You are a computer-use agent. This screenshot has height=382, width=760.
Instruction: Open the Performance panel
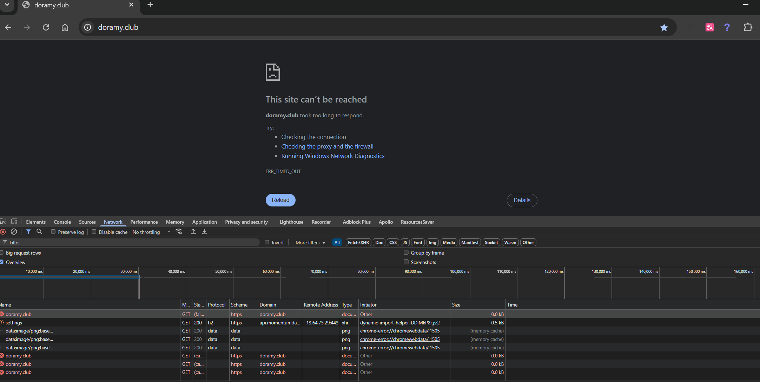144,222
